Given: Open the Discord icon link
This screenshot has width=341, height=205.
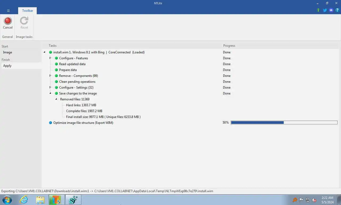Looking at the screenshot, I should [331, 10].
